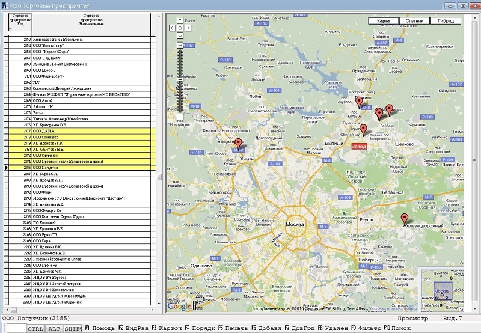Viewport: 481px width, 333px height.
Task: Pan the map up with the arrow
Action: 180,20
